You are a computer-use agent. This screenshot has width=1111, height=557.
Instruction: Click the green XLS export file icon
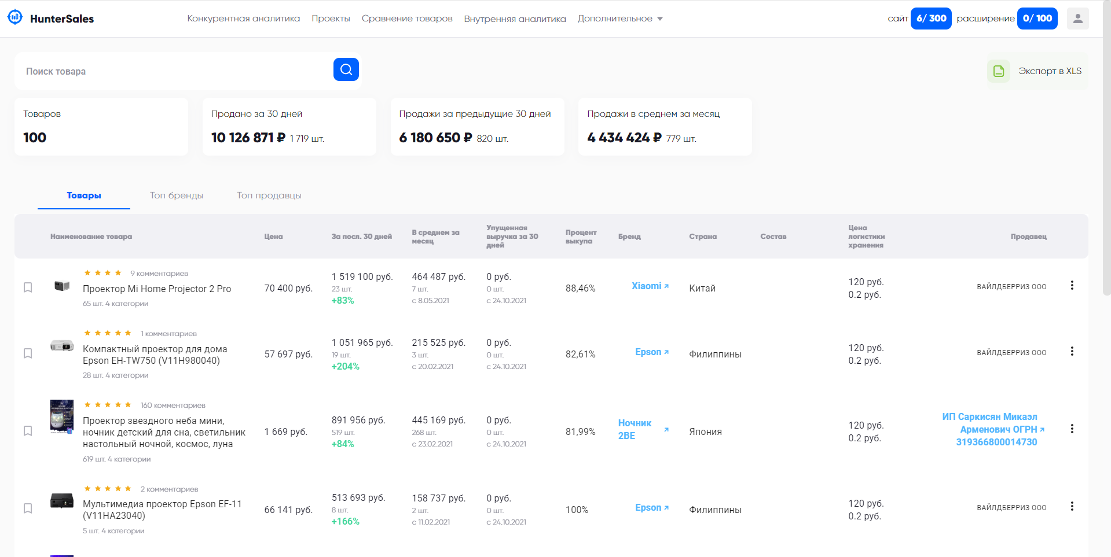(999, 71)
